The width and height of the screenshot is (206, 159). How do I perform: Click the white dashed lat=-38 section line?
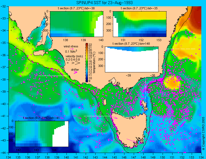click(x=53, y=76)
